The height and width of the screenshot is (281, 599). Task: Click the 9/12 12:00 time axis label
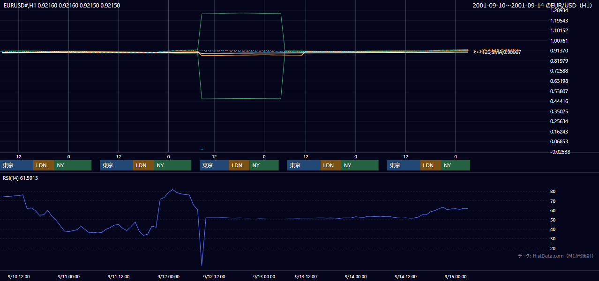[214, 276]
